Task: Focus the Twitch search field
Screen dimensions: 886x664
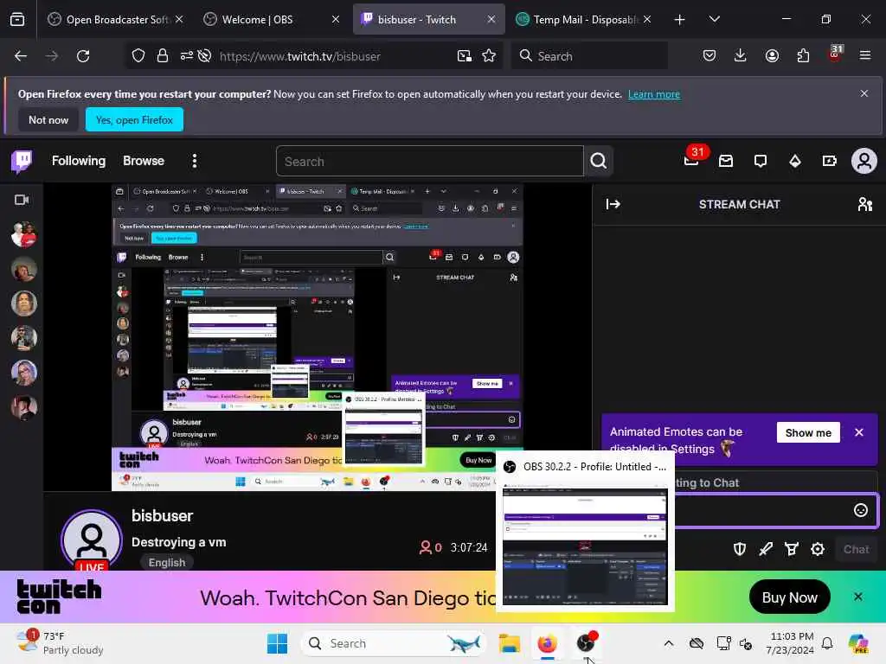Action: pyautogui.click(x=429, y=162)
